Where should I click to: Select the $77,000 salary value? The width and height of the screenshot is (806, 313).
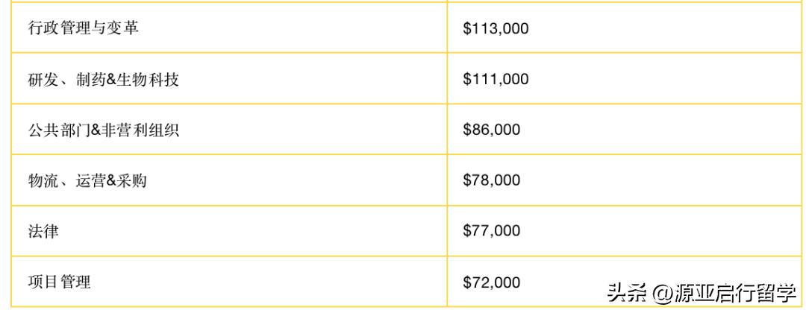click(491, 231)
